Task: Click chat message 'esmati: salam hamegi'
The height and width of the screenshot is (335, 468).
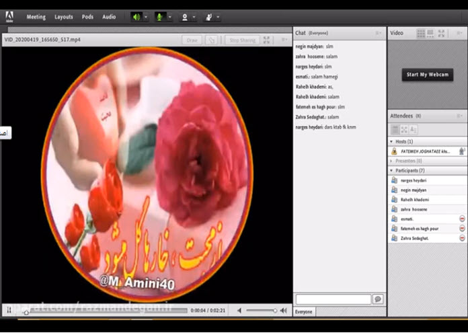Action: click(x=317, y=77)
